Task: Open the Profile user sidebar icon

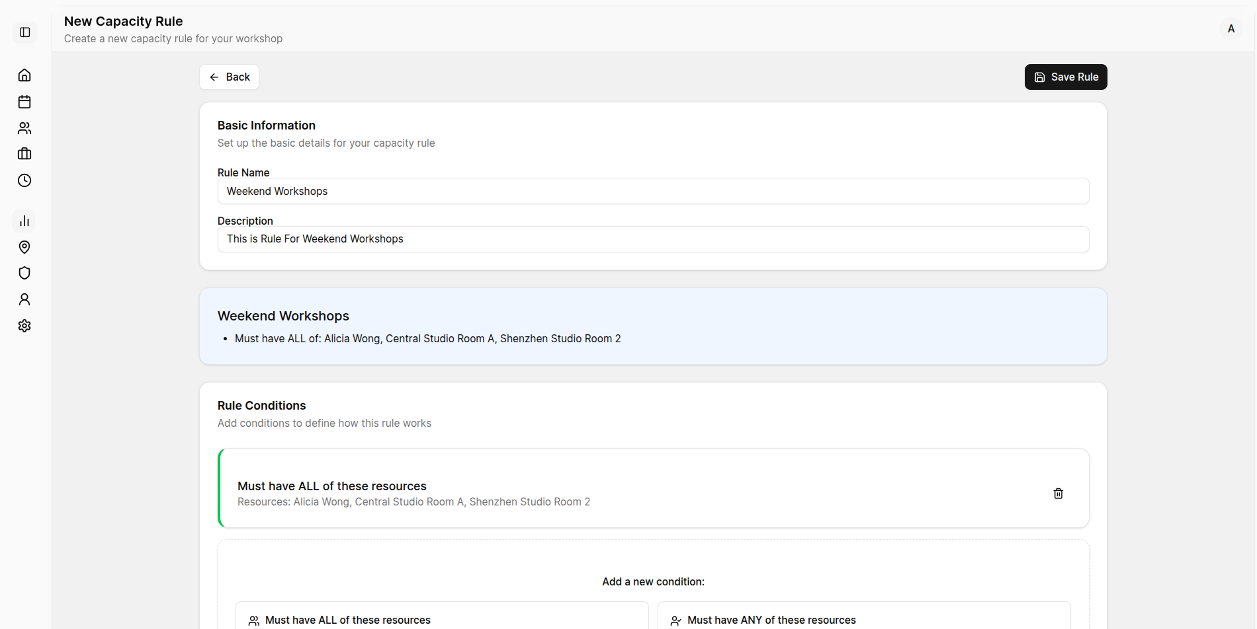Action: pos(24,299)
